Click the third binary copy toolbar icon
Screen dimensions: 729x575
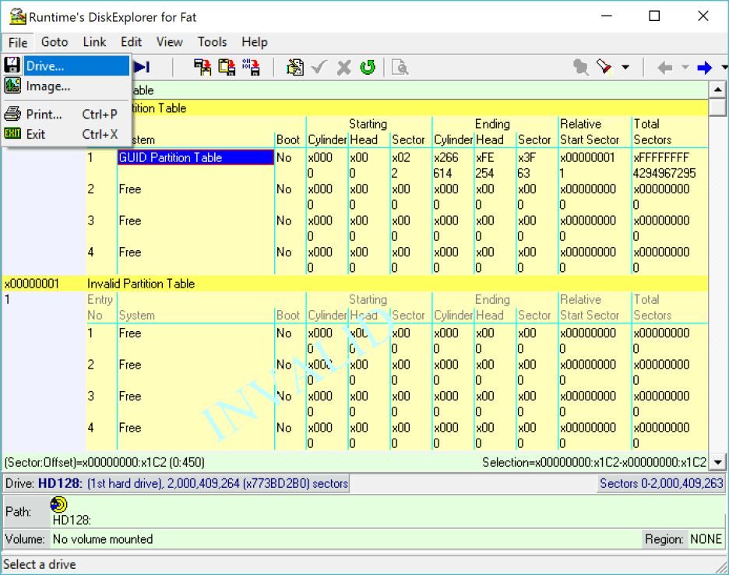(x=251, y=68)
